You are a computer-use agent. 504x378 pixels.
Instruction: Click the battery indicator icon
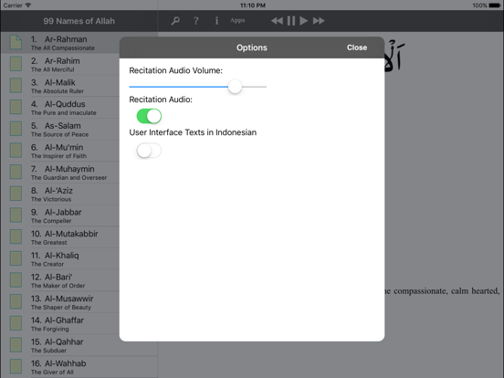coord(495,5)
